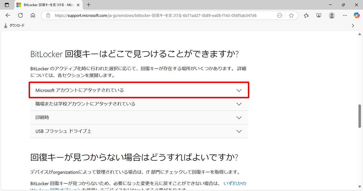The image size is (363, 191).
Task: Refresh the current page
Action: click(20, 15)
